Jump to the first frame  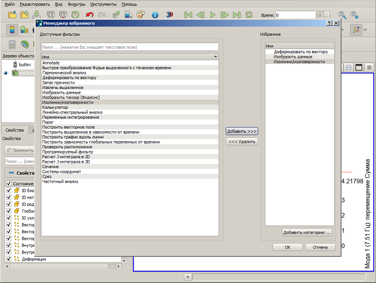[188, 15]
